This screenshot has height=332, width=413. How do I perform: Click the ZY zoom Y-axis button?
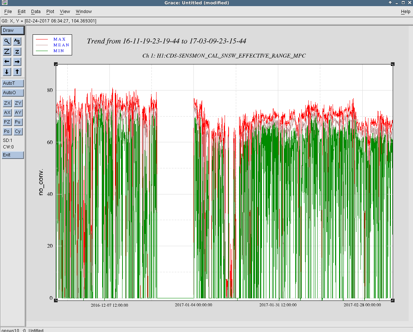pos(18,103)
